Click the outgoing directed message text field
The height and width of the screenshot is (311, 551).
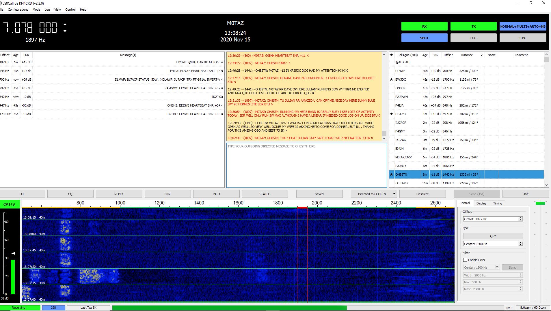coord(306,165)
